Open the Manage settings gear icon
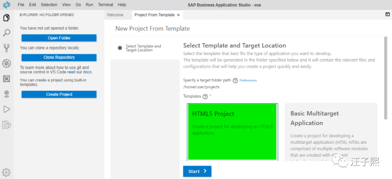392x179 pixels. [7, 172]
